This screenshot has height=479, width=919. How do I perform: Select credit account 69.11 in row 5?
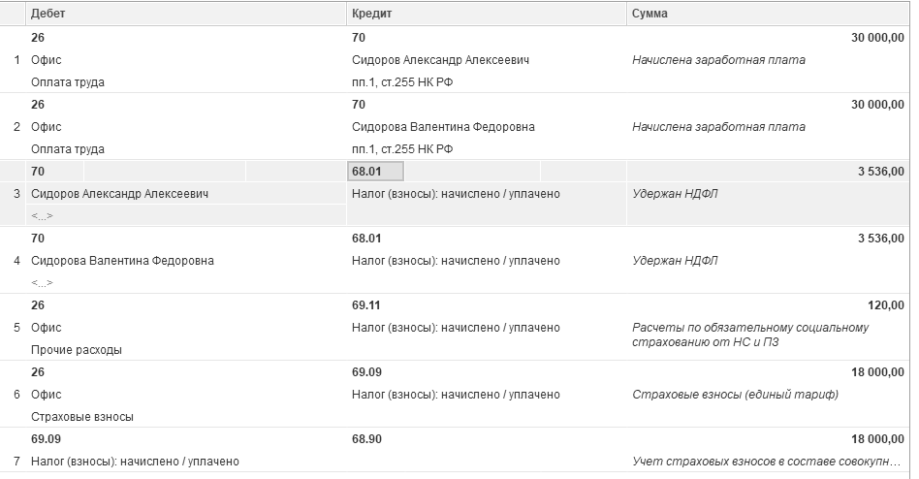click(x=365, y=304)
